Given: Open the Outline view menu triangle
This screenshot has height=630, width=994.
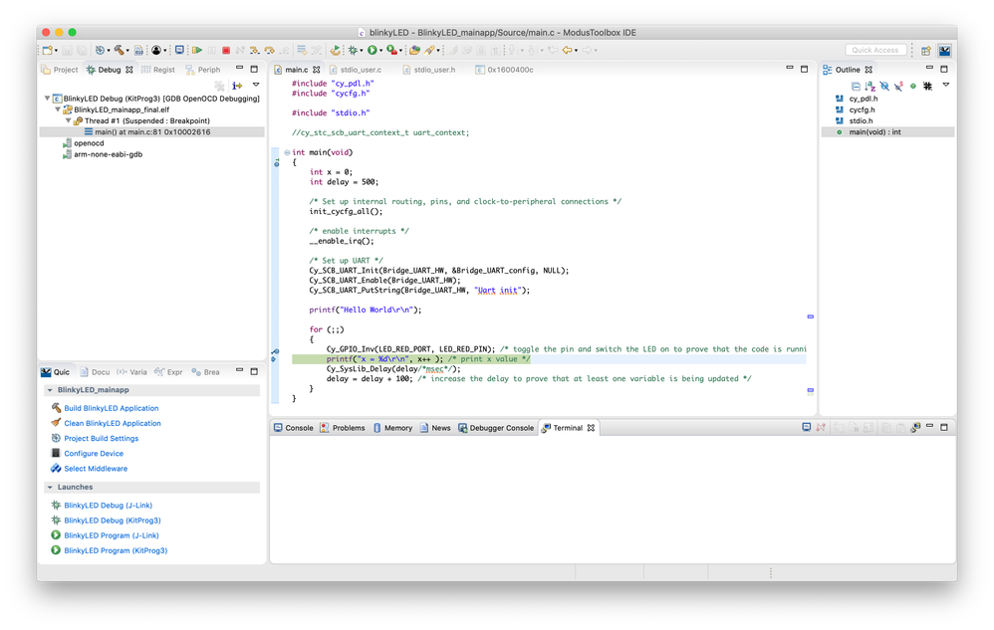Looking at the screenshot, I should click(x=946, y=86).
